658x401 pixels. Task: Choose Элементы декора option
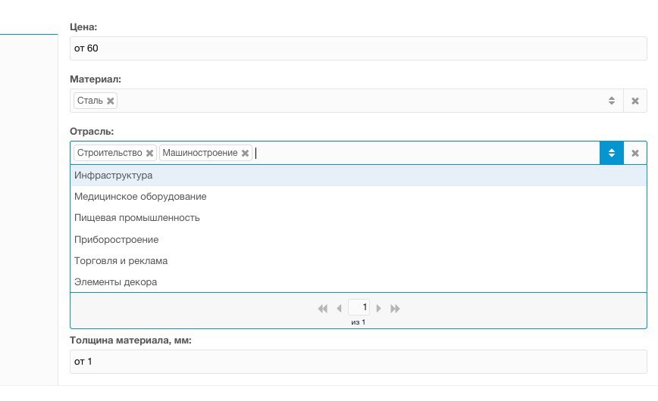[x=359, y=282]
